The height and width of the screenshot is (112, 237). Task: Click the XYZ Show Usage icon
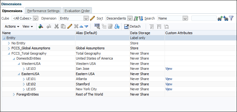(x=97, y=26)
